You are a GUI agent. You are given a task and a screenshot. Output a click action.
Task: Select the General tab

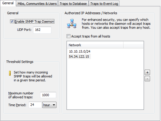click(x=8, y=3)
